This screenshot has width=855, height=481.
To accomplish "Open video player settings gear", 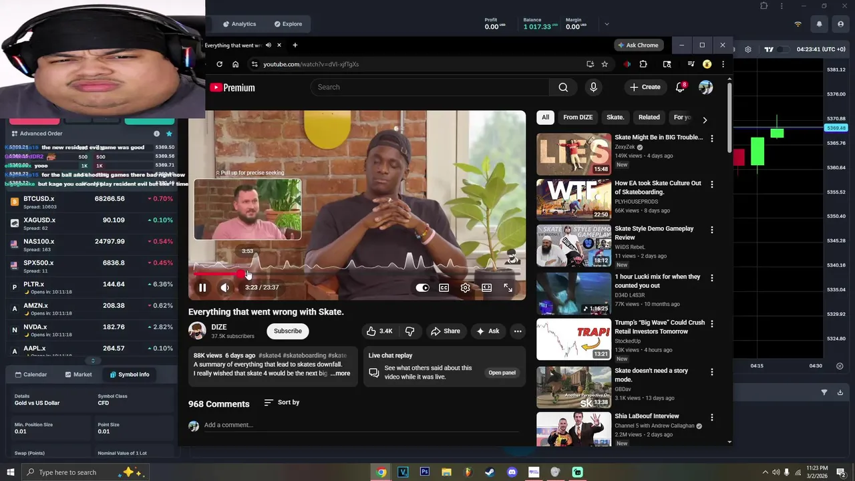I will pos(465,288).
